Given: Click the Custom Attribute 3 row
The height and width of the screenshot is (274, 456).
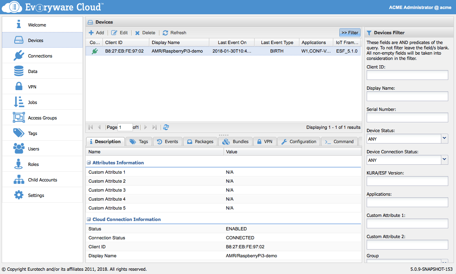Looking at the screenshot, I should pyautogui.click(x=224, y=190).
